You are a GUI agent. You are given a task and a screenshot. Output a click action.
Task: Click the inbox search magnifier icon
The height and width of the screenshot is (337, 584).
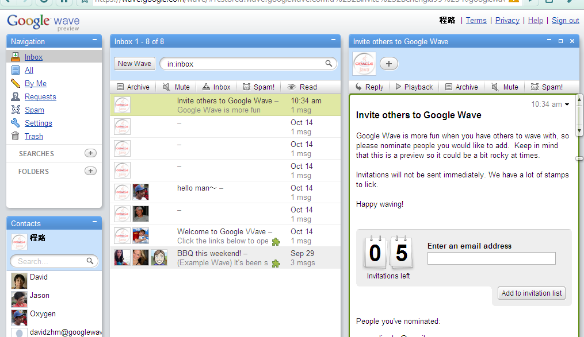pyautogui.click(x=329, y=64)
